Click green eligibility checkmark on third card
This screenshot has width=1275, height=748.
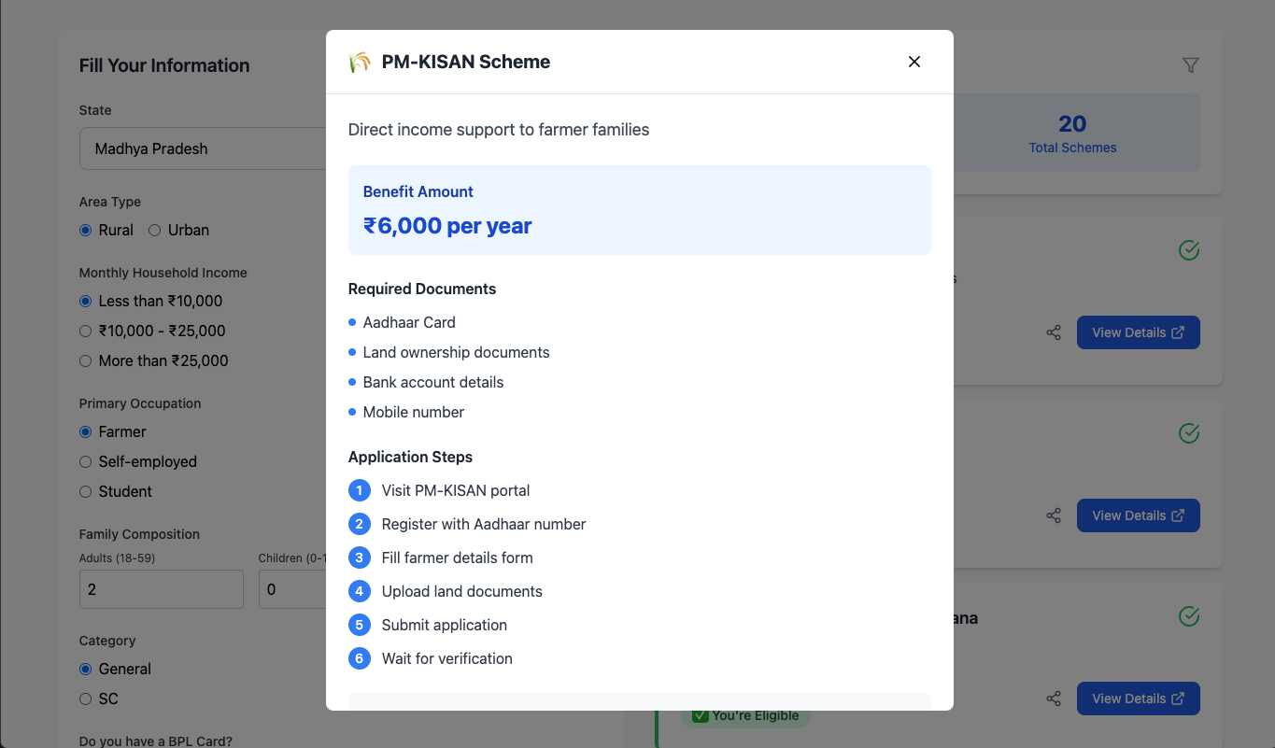click(x=1188, y=616)
